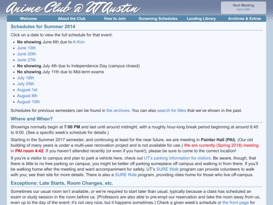View the June 13th schedule

[26, 48]
